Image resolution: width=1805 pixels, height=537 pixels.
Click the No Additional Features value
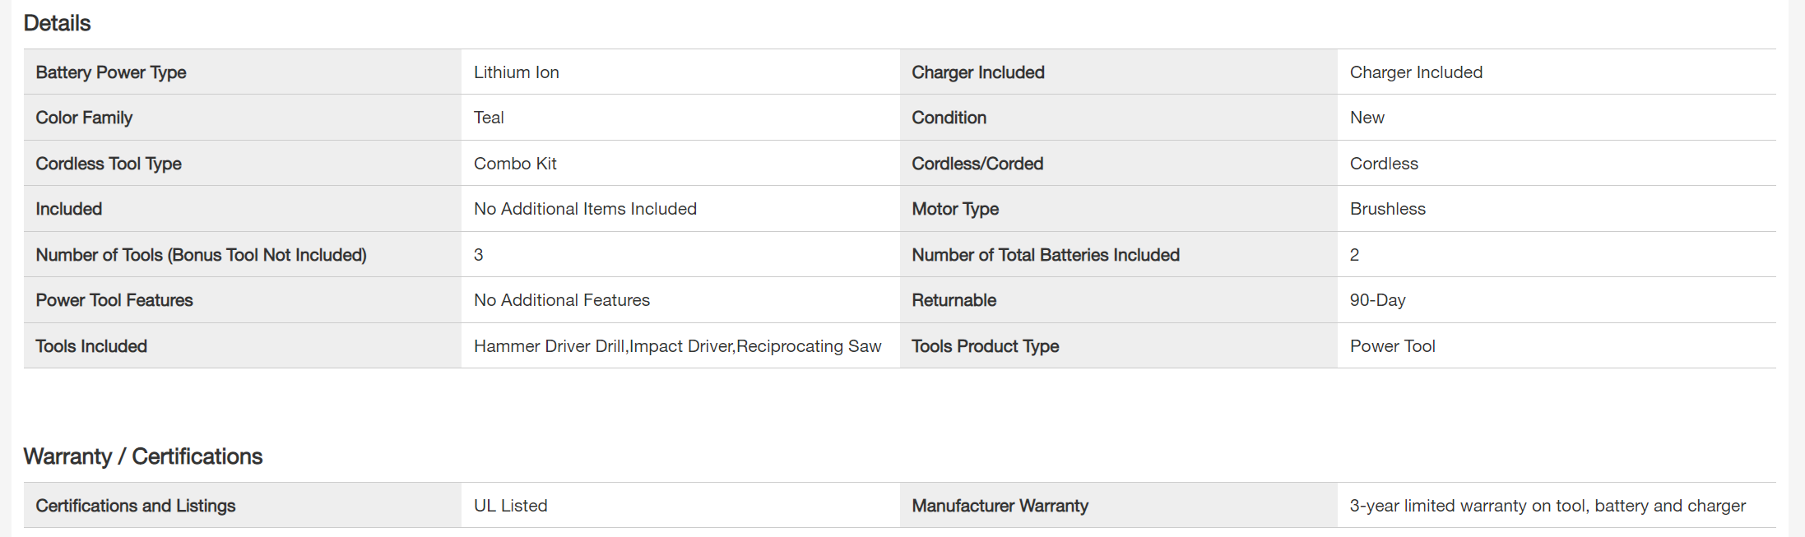point(561,300)
